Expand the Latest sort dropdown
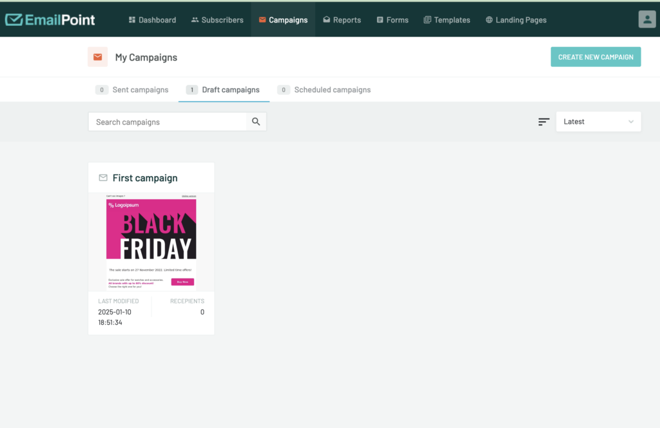The height and width of the screenshot is (428, 660). (598, 122)
